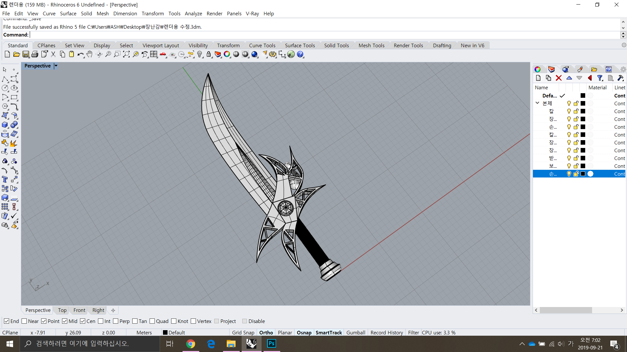Click the red car Set View icon
This screenshot has height=352, width=627.
163,54
